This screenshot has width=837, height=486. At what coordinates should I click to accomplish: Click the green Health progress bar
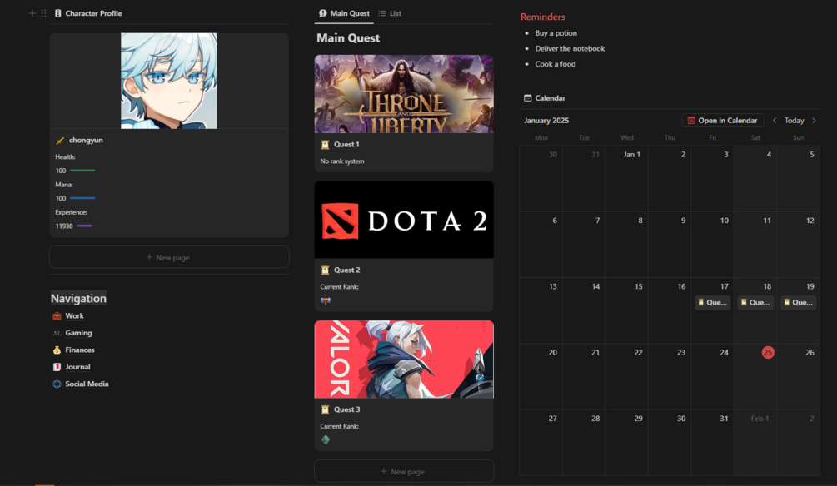tap(82, 170)
